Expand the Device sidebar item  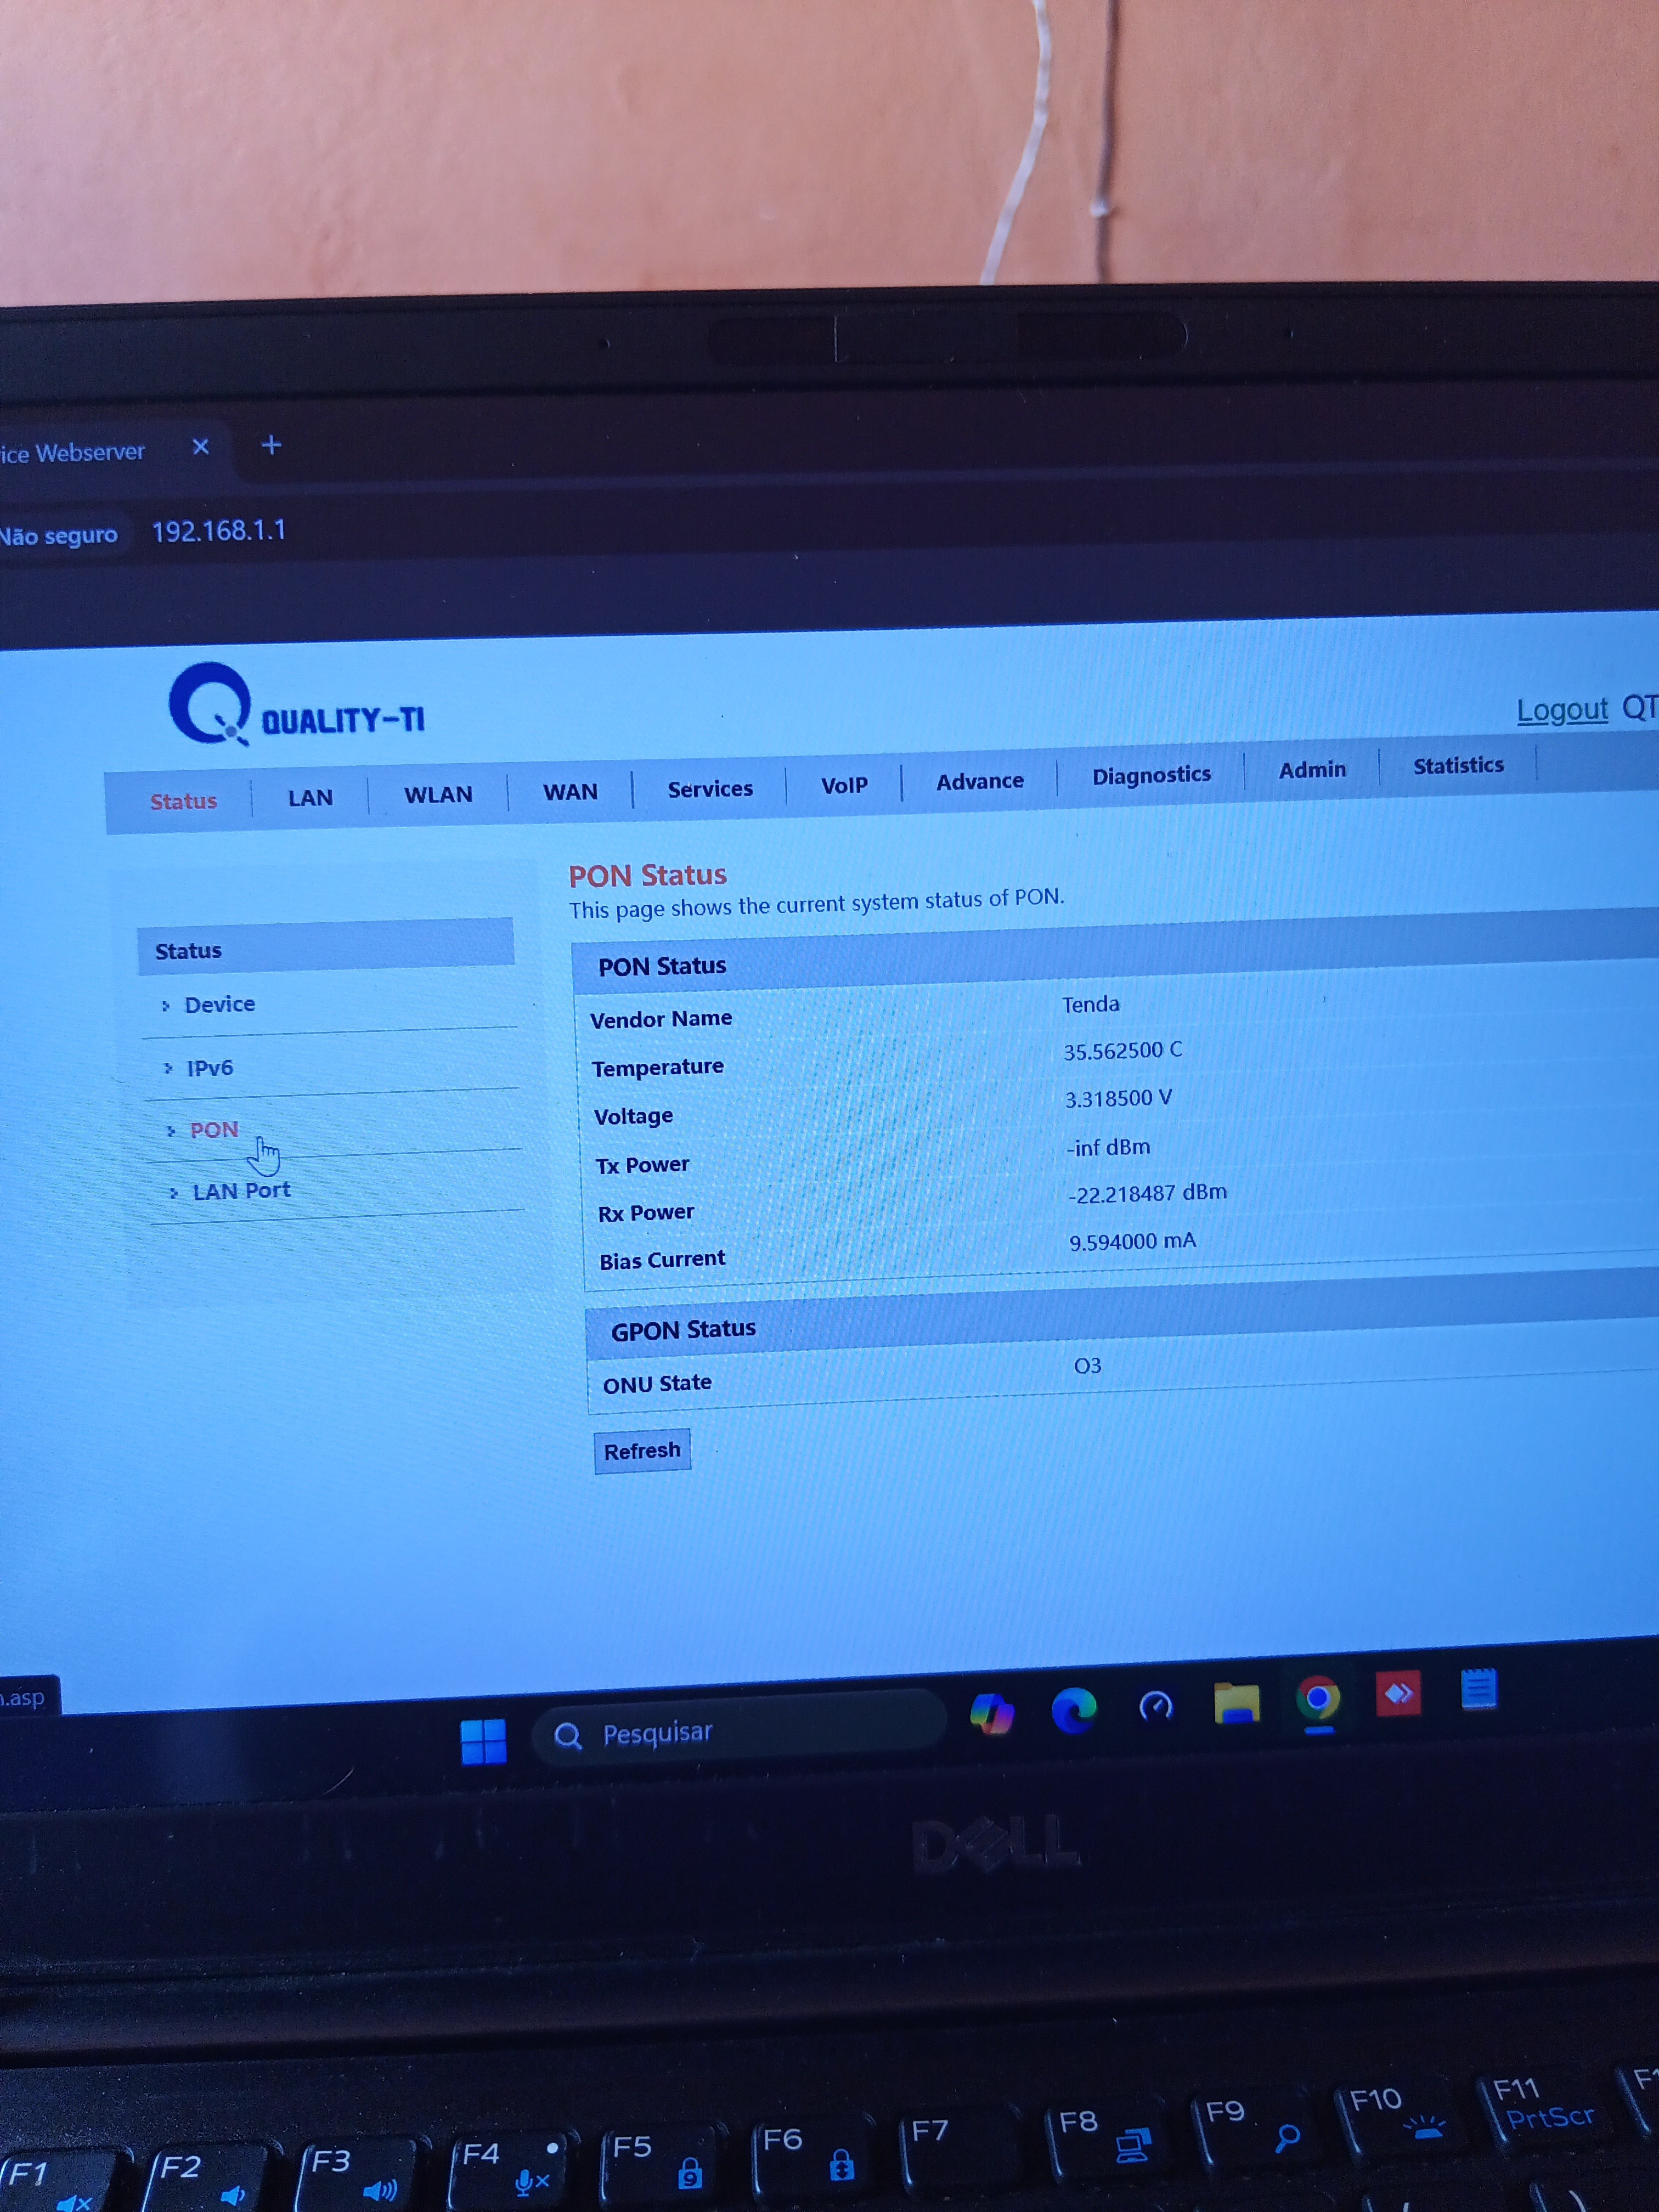[x=219, y=1004]
